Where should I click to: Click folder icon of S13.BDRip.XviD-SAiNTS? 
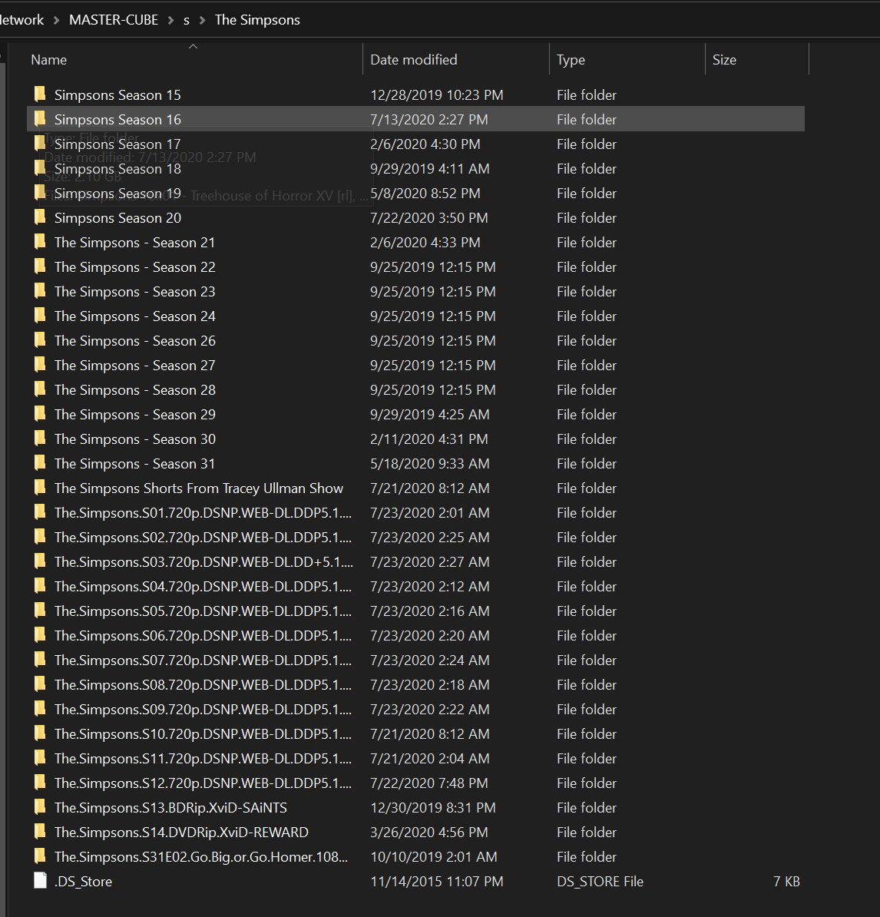40,806
